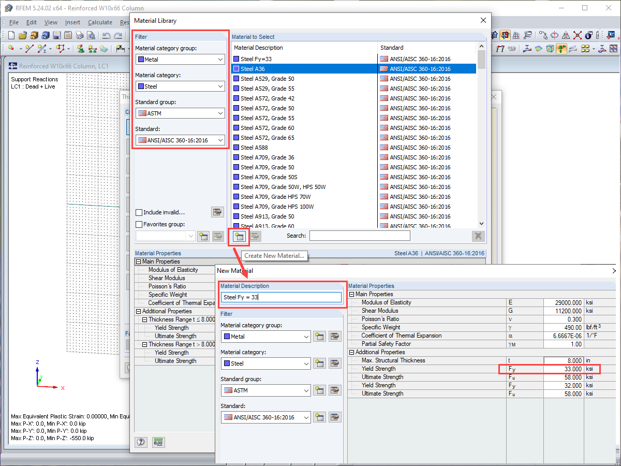Click the Undo arrow icon
Image resolution: width=621 pixels, height=466 pixels.
(106, 35)
